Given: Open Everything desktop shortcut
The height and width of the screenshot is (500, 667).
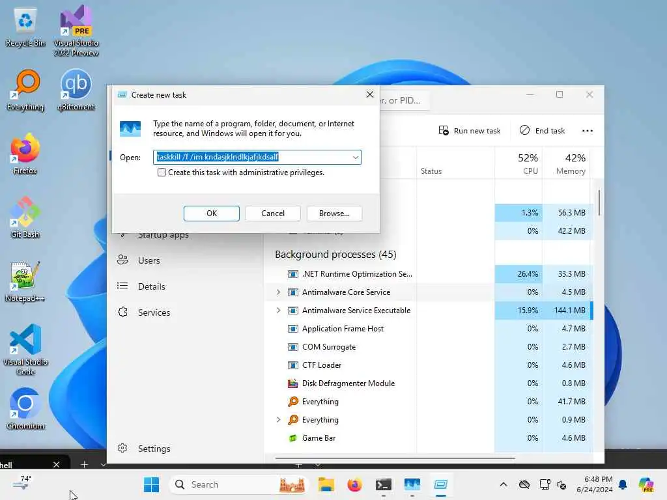Looking at the screenshot, I should (25, 90).
